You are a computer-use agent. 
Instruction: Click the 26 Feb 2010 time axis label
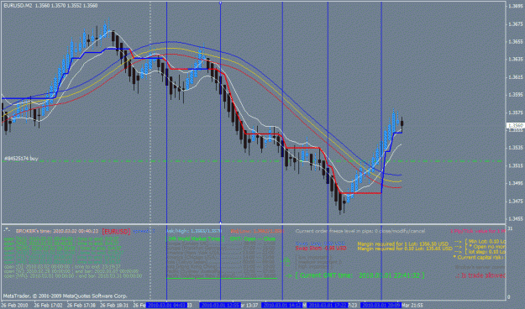tap(14, 306)
